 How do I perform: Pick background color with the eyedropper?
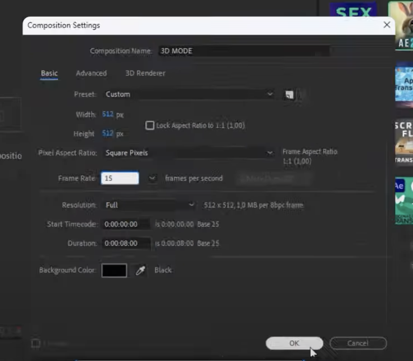[x=140, y=270]
